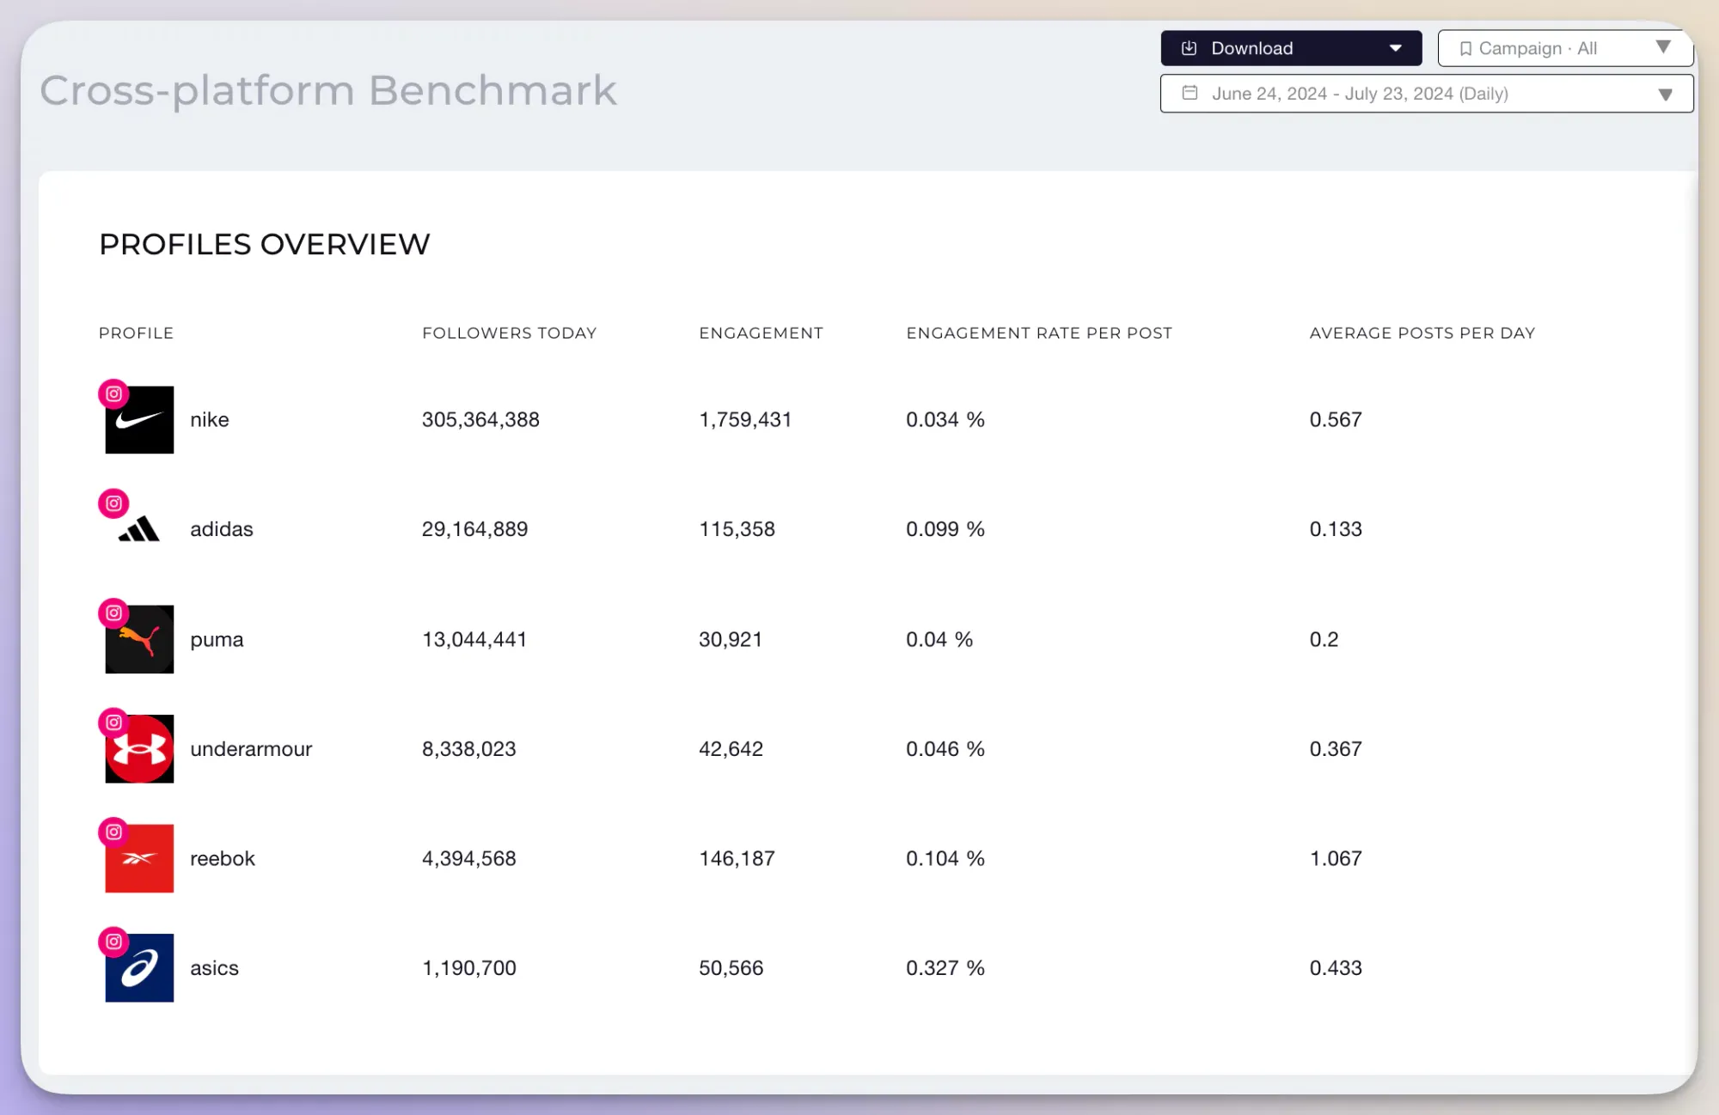Click the Download button
The image size is (1719, 1115).
[1291, 48]
